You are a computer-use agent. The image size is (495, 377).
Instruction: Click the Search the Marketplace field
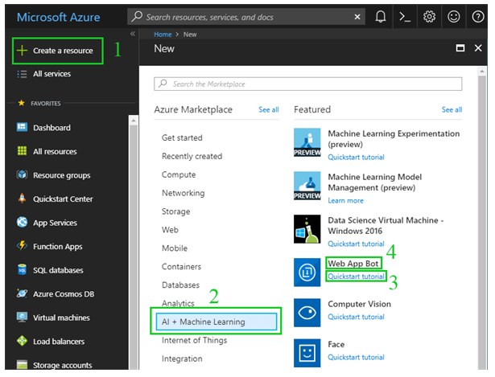307,84
